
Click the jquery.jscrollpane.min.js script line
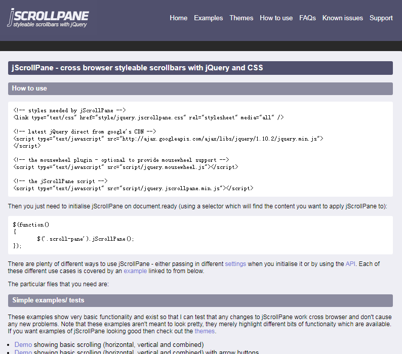tap(133, 189)
